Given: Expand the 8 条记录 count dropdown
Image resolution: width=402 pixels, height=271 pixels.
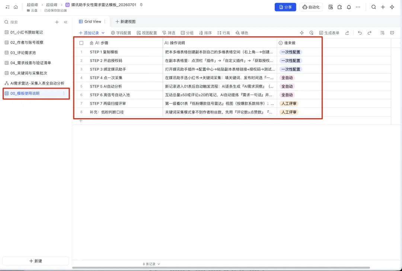Looking at the screenshot, I should pyautogui.click(x=151, y=264).
